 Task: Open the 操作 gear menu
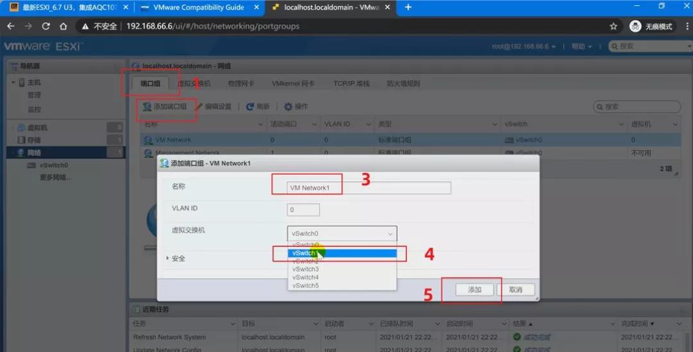pos(296,106)
